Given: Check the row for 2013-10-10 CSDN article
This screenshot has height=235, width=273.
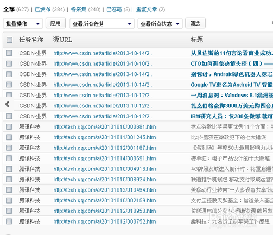Looking at the screenshot, I should click(x=9, y=63).
